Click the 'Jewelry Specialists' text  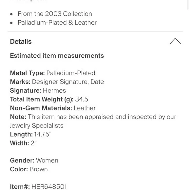click(37, 126)
